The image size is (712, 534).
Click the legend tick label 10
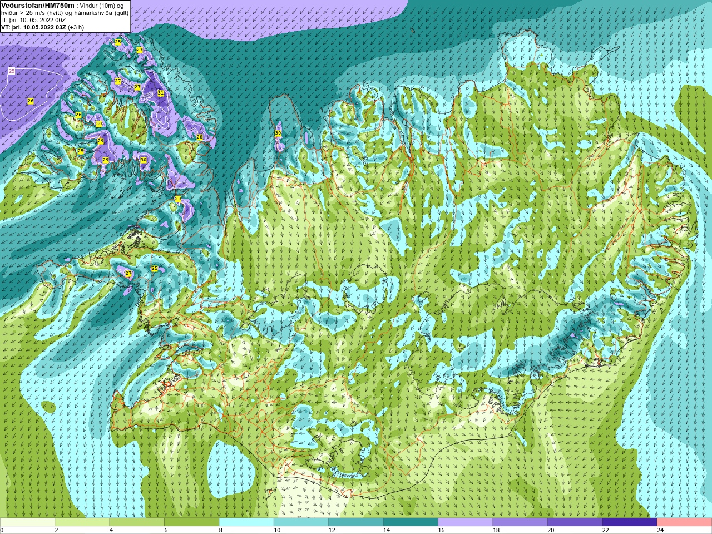click(x=277, y=530)
